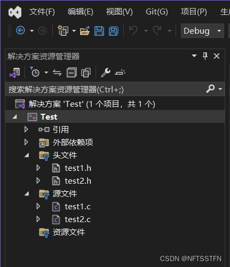Click the solution node icon
The width and height of the screenshot is (230, 267).
point(20,104)
